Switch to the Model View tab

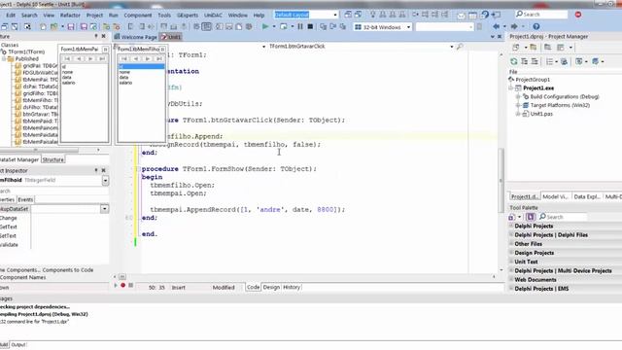pyautogui.click(x=555, y=196)
